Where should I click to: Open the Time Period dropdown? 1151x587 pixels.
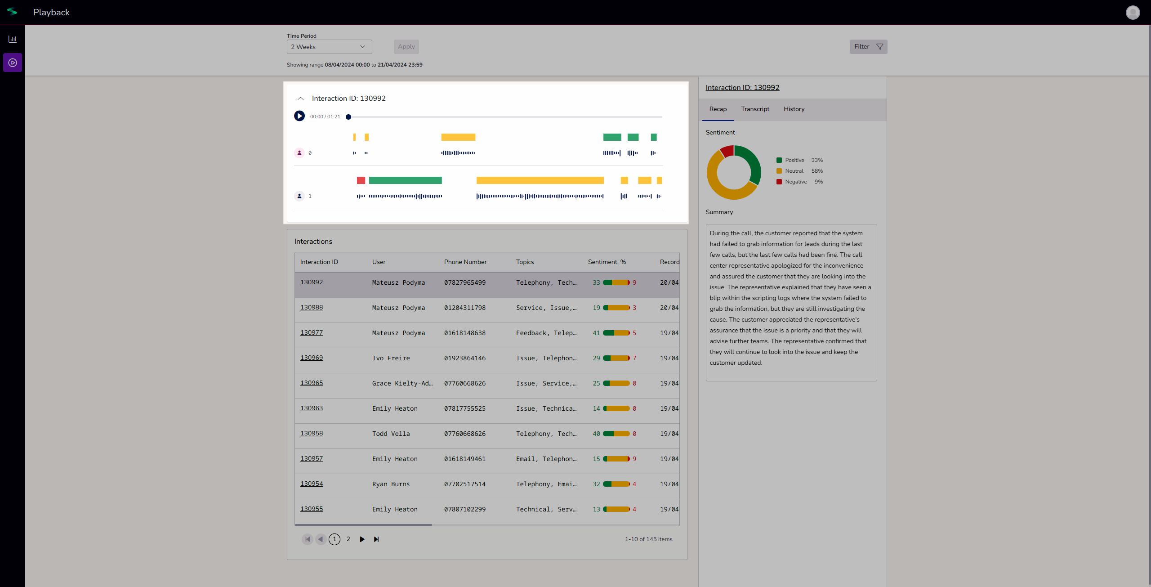pyautogui.click(x=329, y=47)
